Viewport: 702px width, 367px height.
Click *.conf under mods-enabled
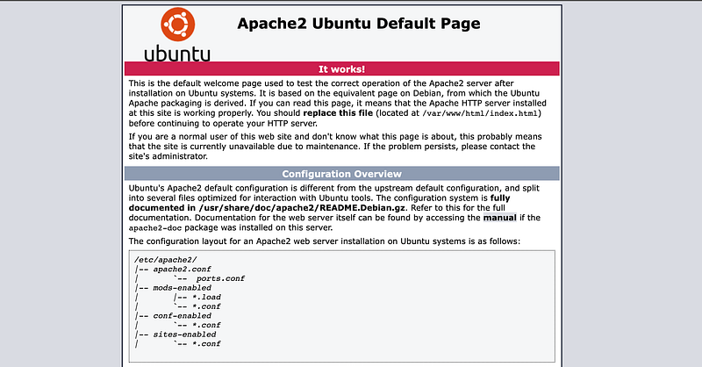(206, 306)
